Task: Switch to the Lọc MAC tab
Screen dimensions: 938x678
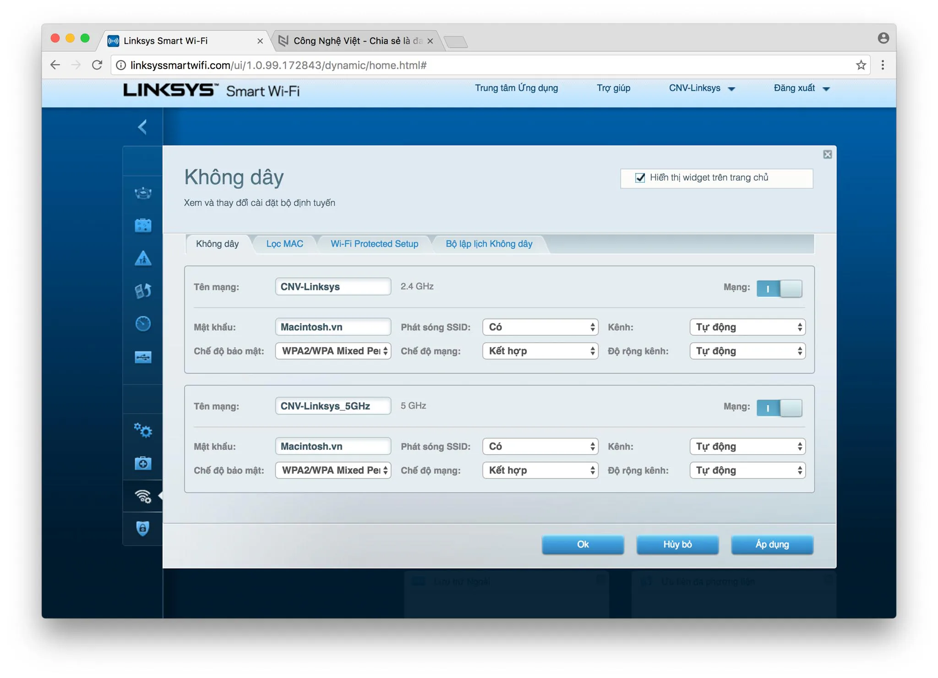Action: pyautogui.click(x=284, y=244)
